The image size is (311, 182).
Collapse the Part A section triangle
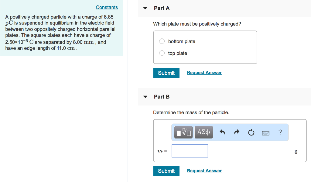(145, 8)
